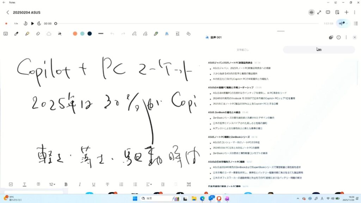Select the eraser tool
This screenshot has width=361, height=203.
[x=38, y=34]
